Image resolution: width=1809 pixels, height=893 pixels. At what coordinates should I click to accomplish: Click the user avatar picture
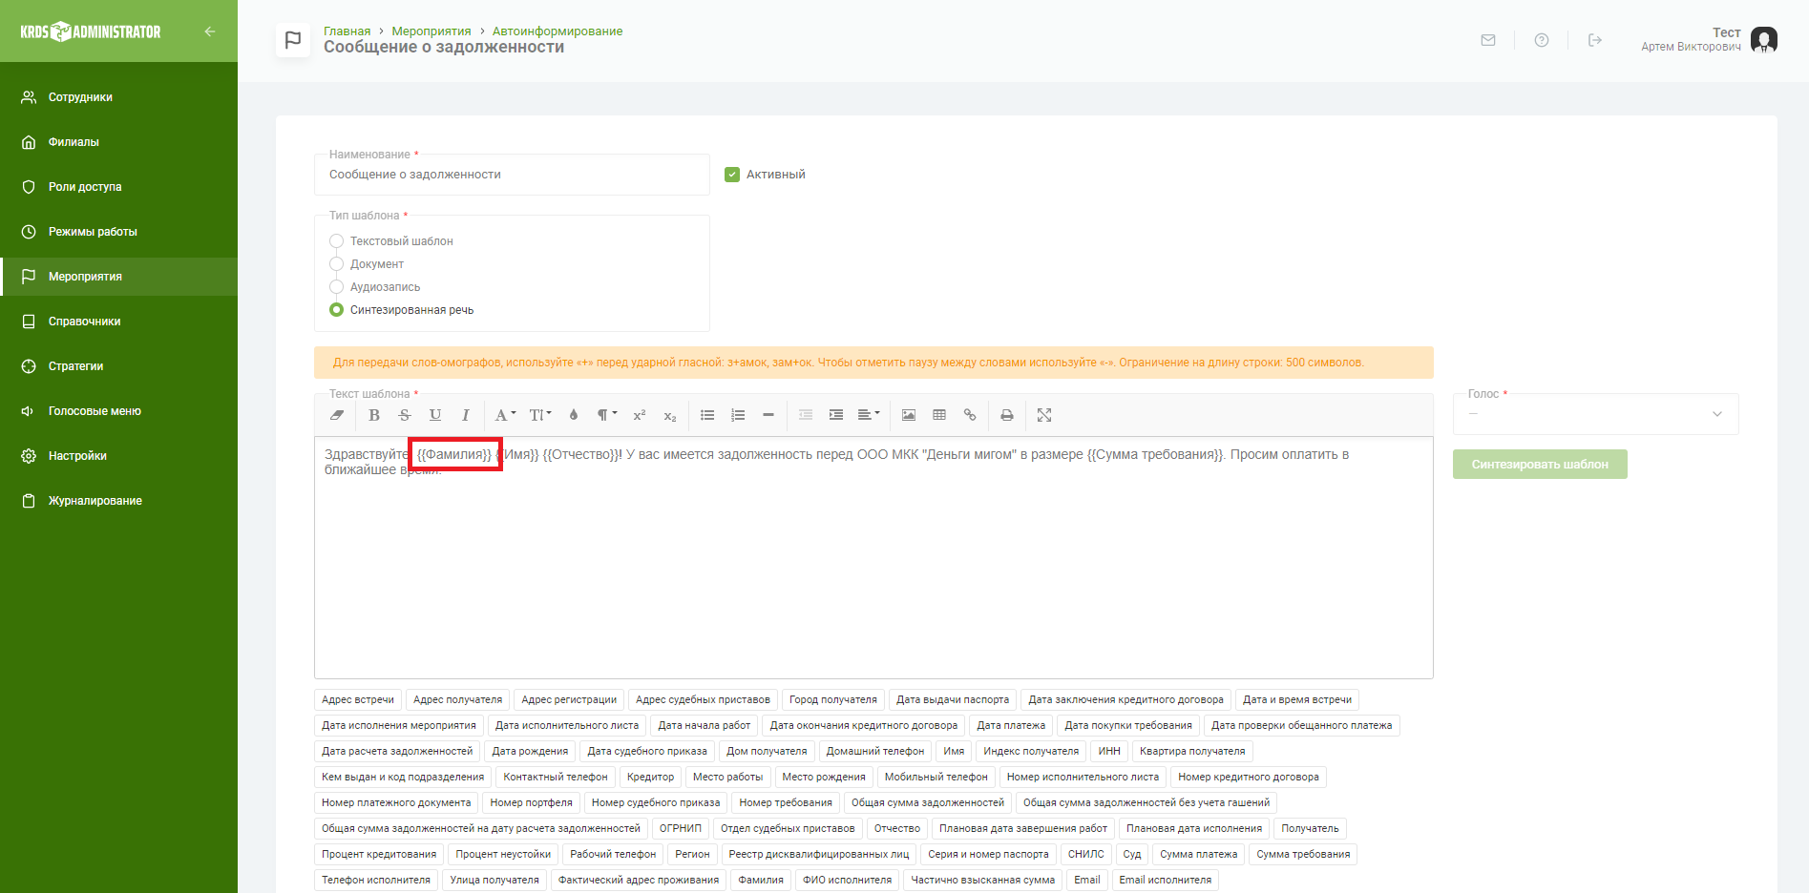(1764, 40)
